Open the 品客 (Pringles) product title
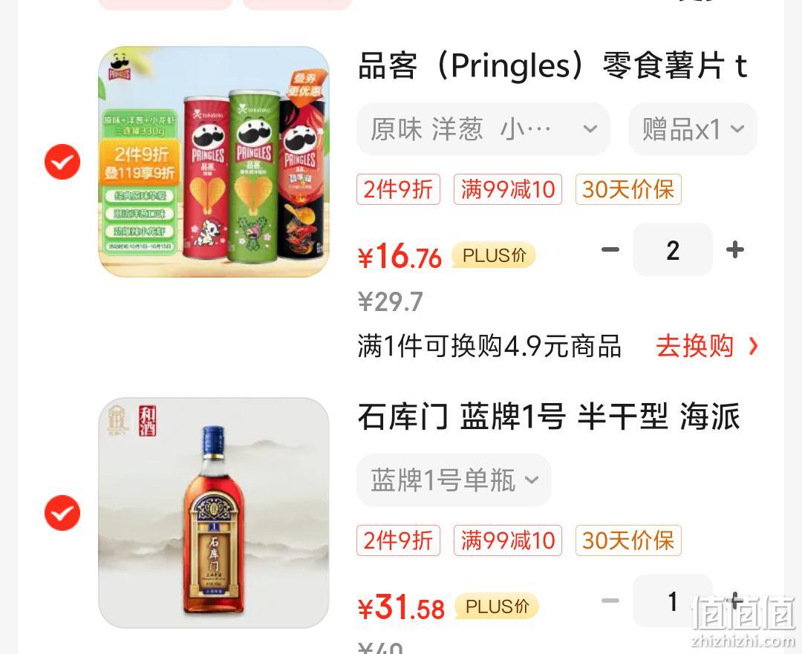 coord(553,67)
